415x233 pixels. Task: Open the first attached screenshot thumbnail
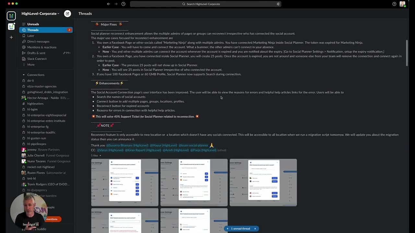tap(125, 183)
